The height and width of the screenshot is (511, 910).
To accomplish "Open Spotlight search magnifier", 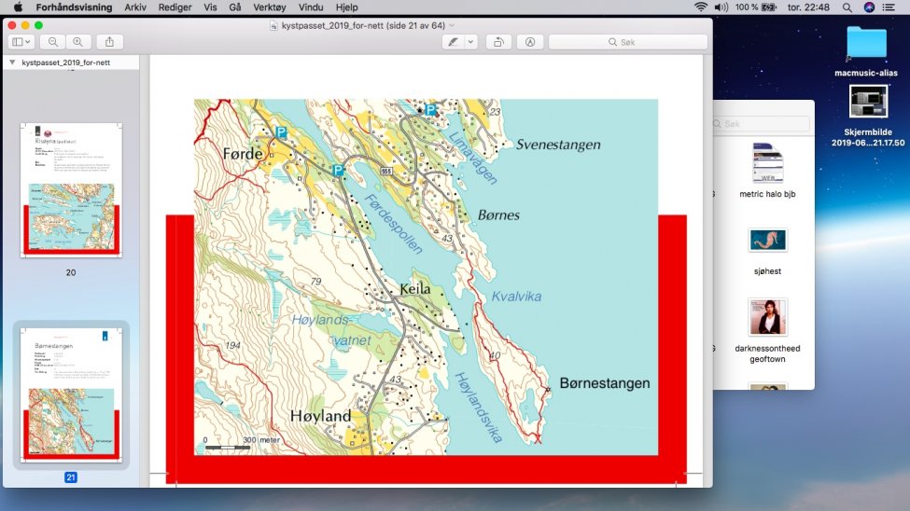I will click(x=847, y=7).
